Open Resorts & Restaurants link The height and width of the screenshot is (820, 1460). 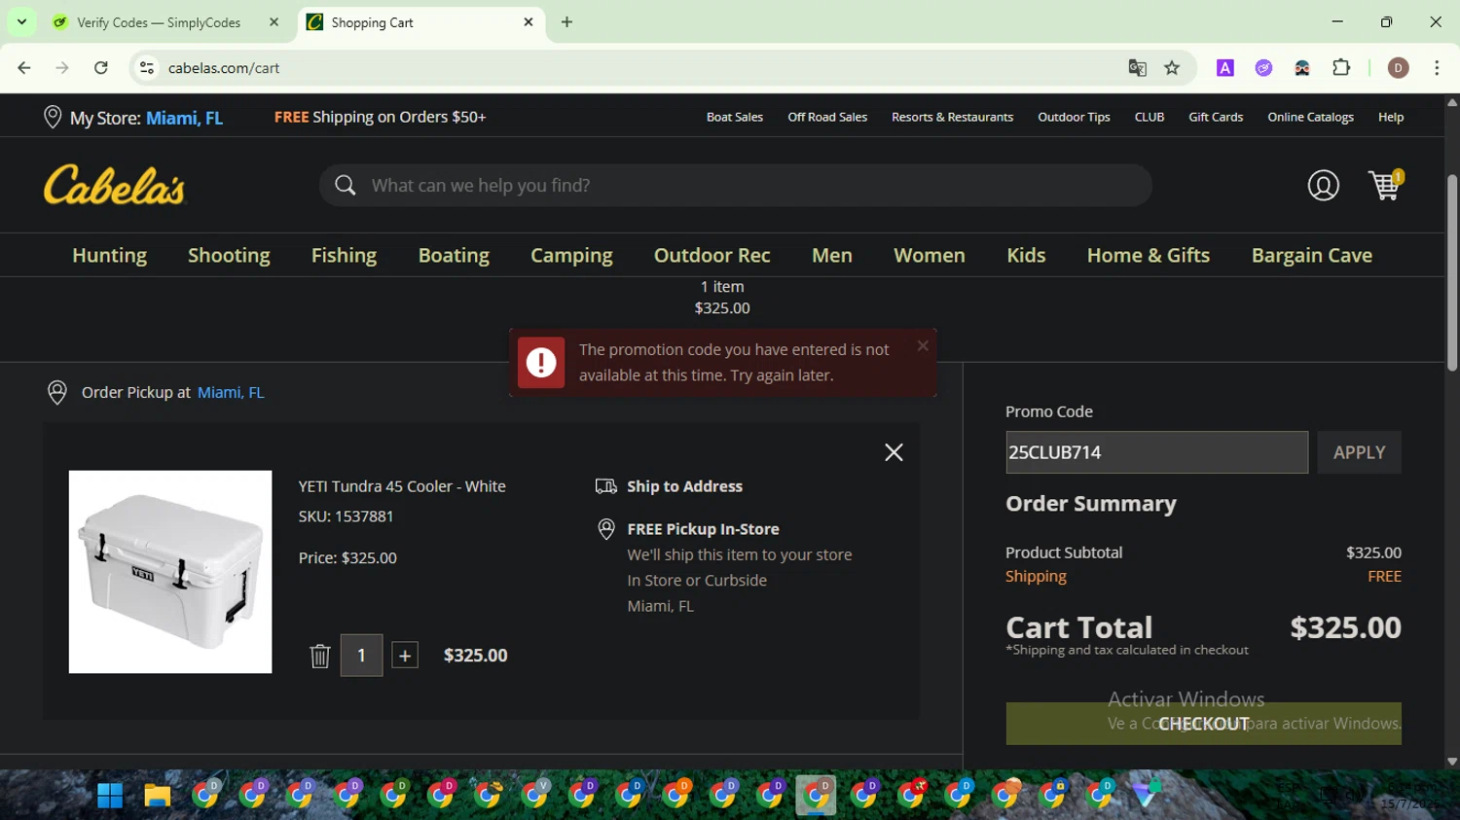pyautogui.click(x=952, y=117)
